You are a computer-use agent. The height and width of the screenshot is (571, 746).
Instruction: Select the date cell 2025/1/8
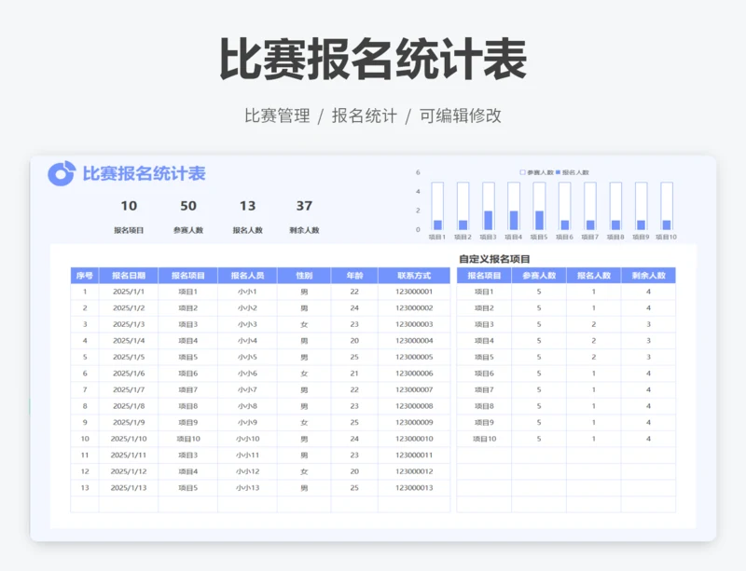click(x=129, y=405)
